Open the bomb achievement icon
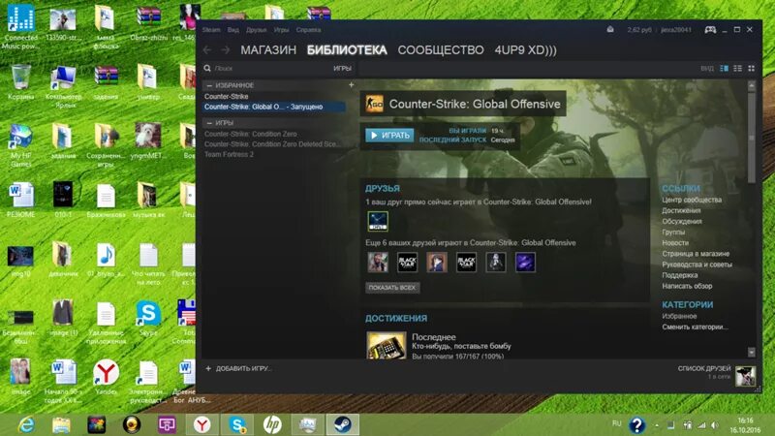The width and height of the screenshot is (775, 436). pos(386,345)
